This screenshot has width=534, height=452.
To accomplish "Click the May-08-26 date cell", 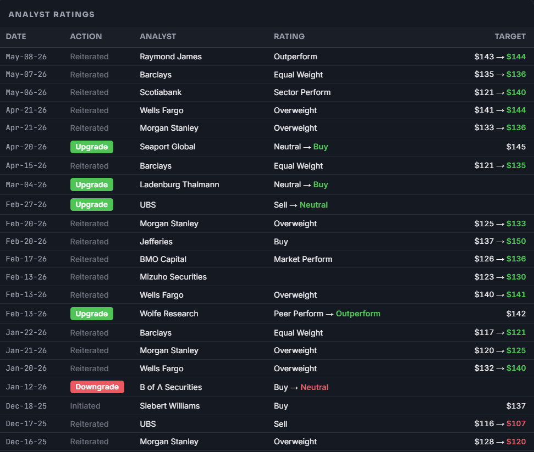I will click(26, 57).
